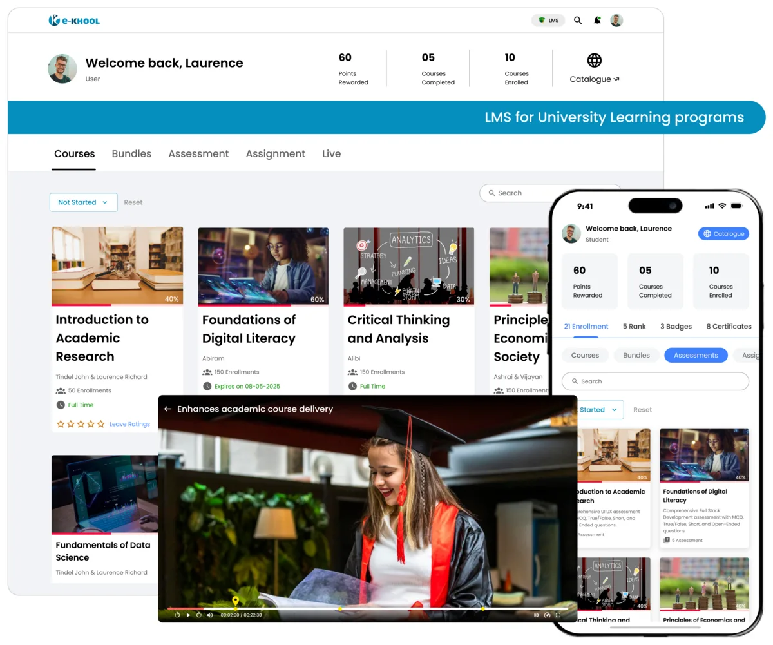Toggle picture-in-picture in the video controls
This screenshot has height=645, width=773.
[548, 615]
